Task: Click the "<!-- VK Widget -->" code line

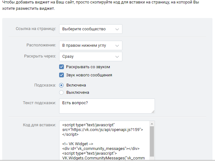Action: (x=77, y=144)
